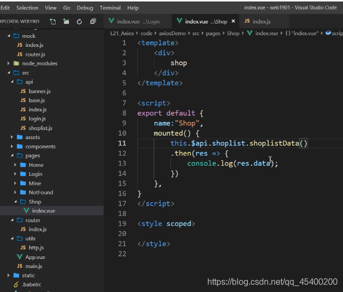Click the Home folder icon

[x=23, y=165]
